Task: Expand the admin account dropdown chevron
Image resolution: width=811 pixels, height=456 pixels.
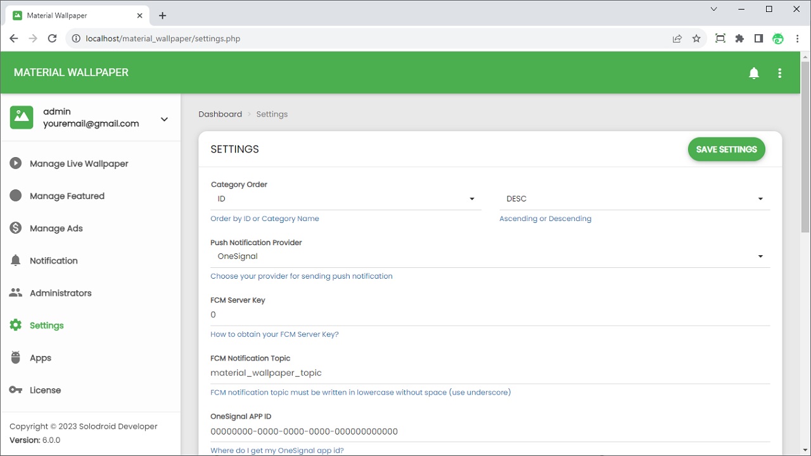Action: click(x=164, y=119)
